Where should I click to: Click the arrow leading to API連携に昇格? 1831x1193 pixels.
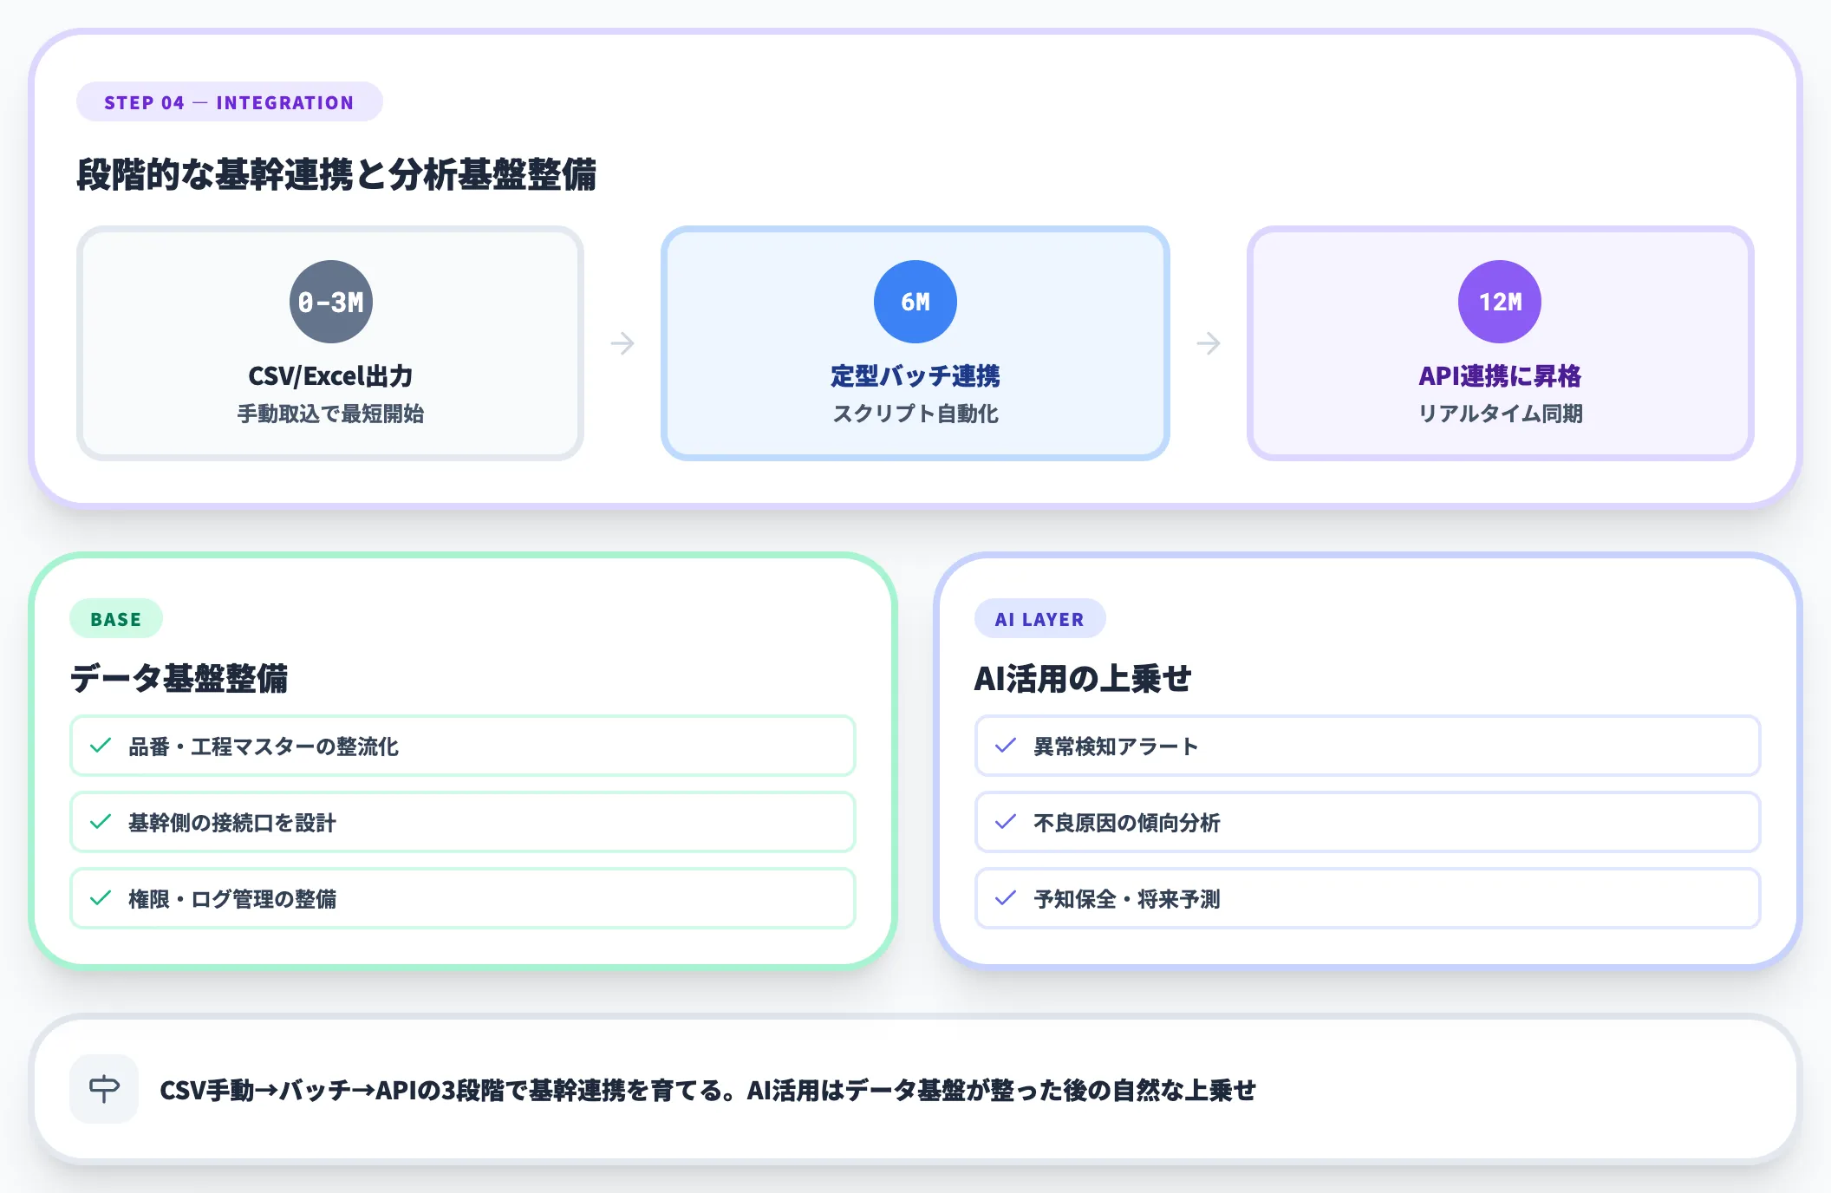pos(1208,343)
